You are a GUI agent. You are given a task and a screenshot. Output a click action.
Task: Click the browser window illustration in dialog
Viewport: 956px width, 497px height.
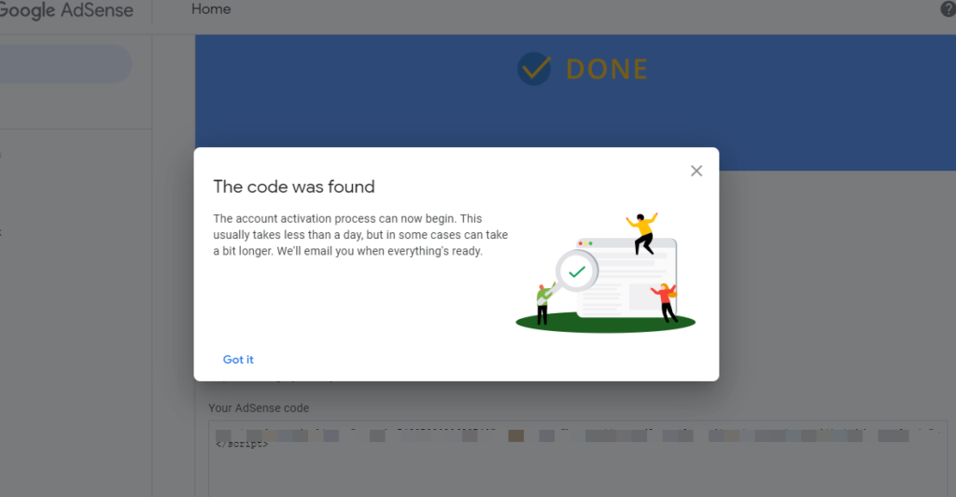(626, 278)
